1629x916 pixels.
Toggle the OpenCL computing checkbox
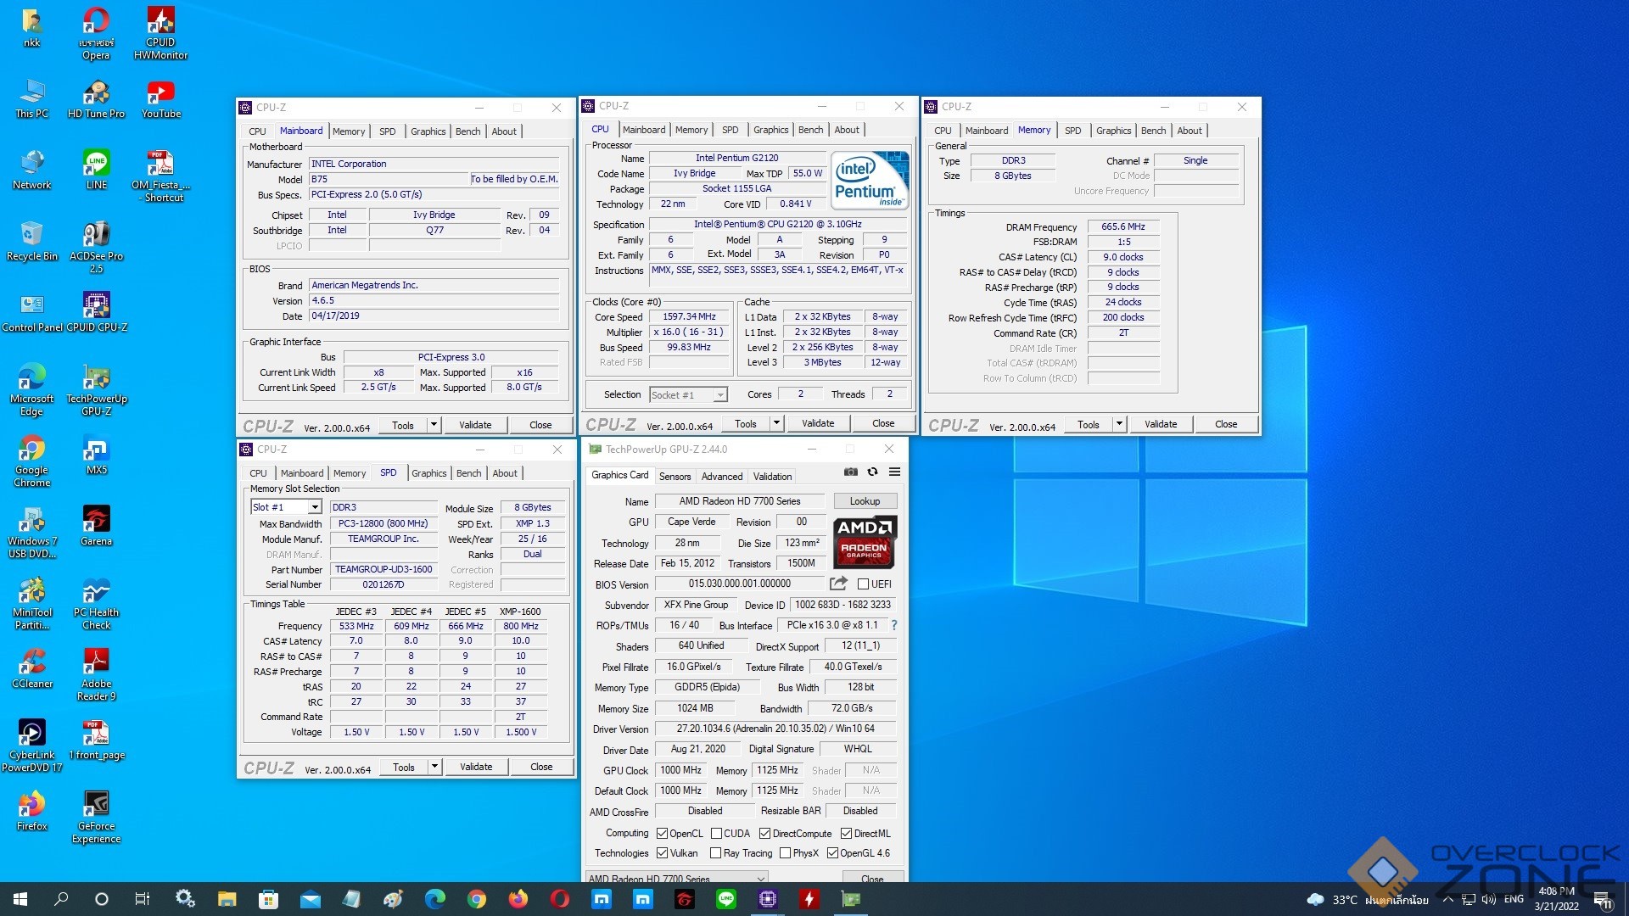tap(663, 834)
